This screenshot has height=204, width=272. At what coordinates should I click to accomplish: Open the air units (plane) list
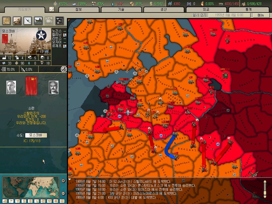(28, 21)
